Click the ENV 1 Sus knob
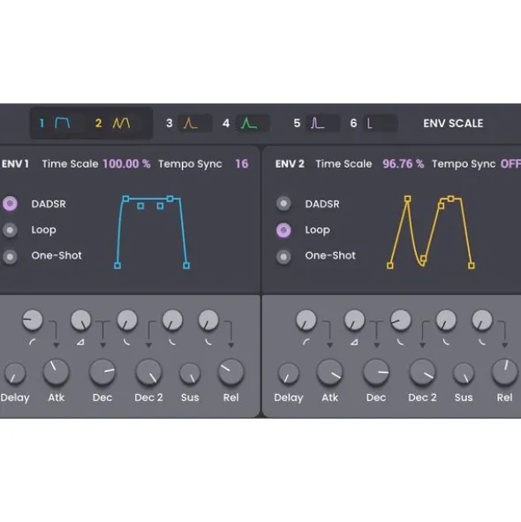 point(190,374)
